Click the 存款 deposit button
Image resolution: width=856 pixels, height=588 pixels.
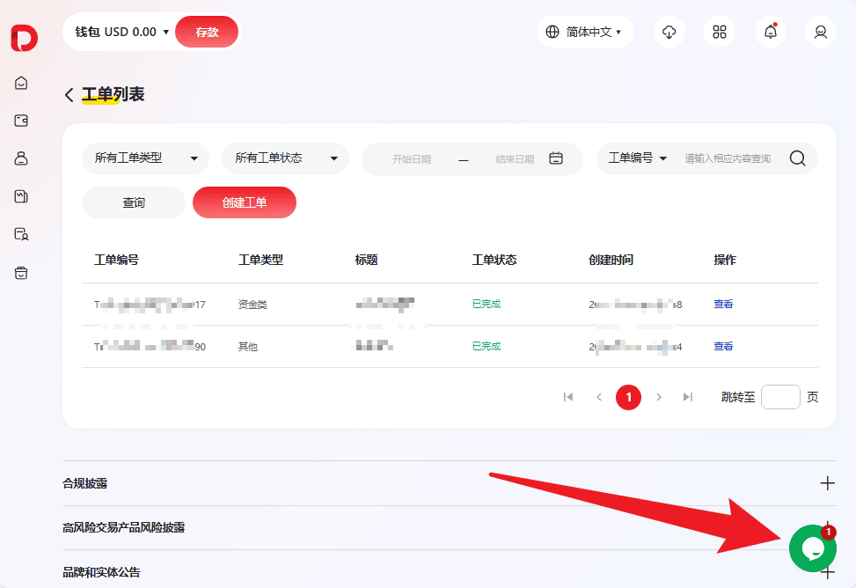click(207, 32)
